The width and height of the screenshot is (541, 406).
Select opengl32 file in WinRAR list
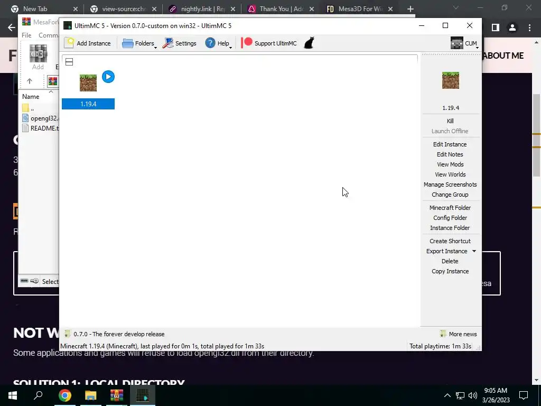40,118
